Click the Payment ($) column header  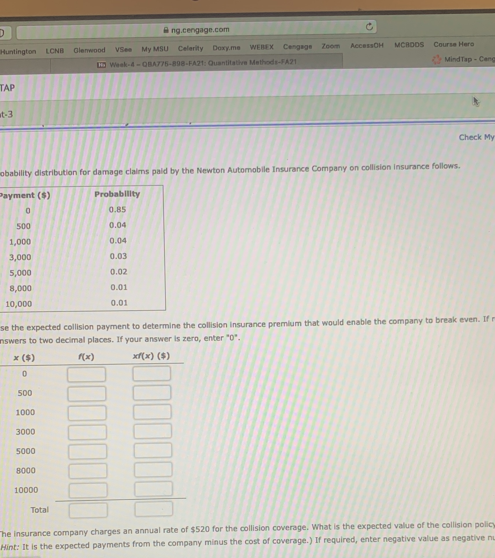coord(25,195)
